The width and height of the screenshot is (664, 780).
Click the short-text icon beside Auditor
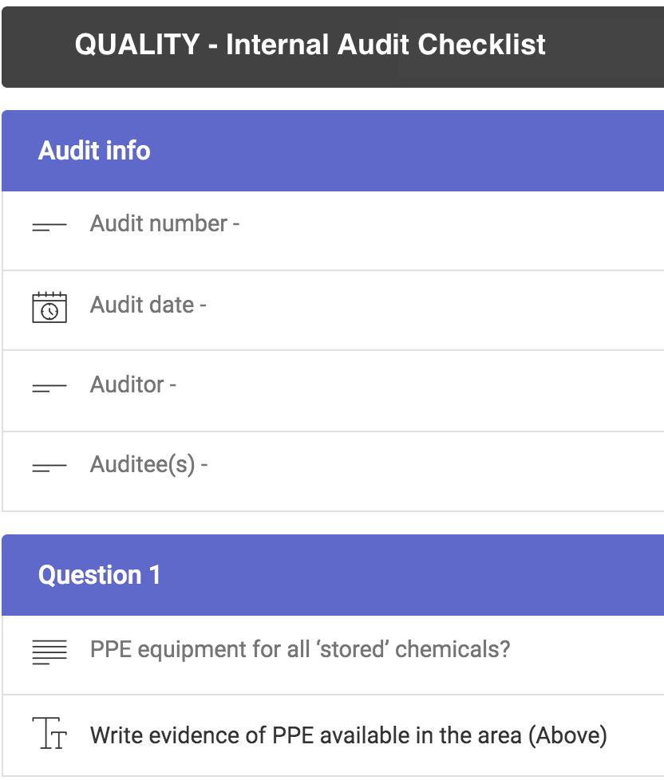(x=49, y=388)
